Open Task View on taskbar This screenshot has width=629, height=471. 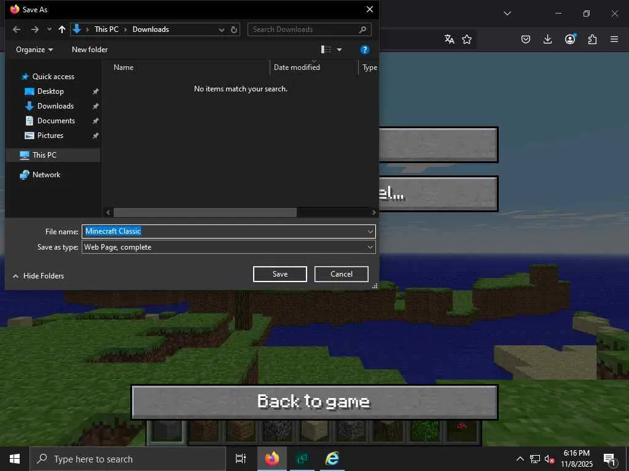click(241, 459)
